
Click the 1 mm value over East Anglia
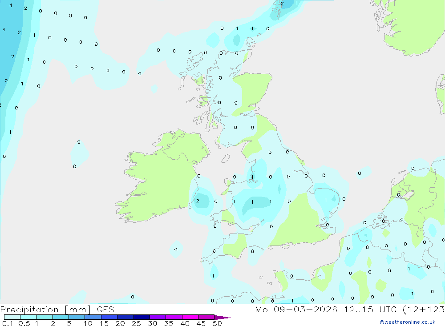(326, 200)
